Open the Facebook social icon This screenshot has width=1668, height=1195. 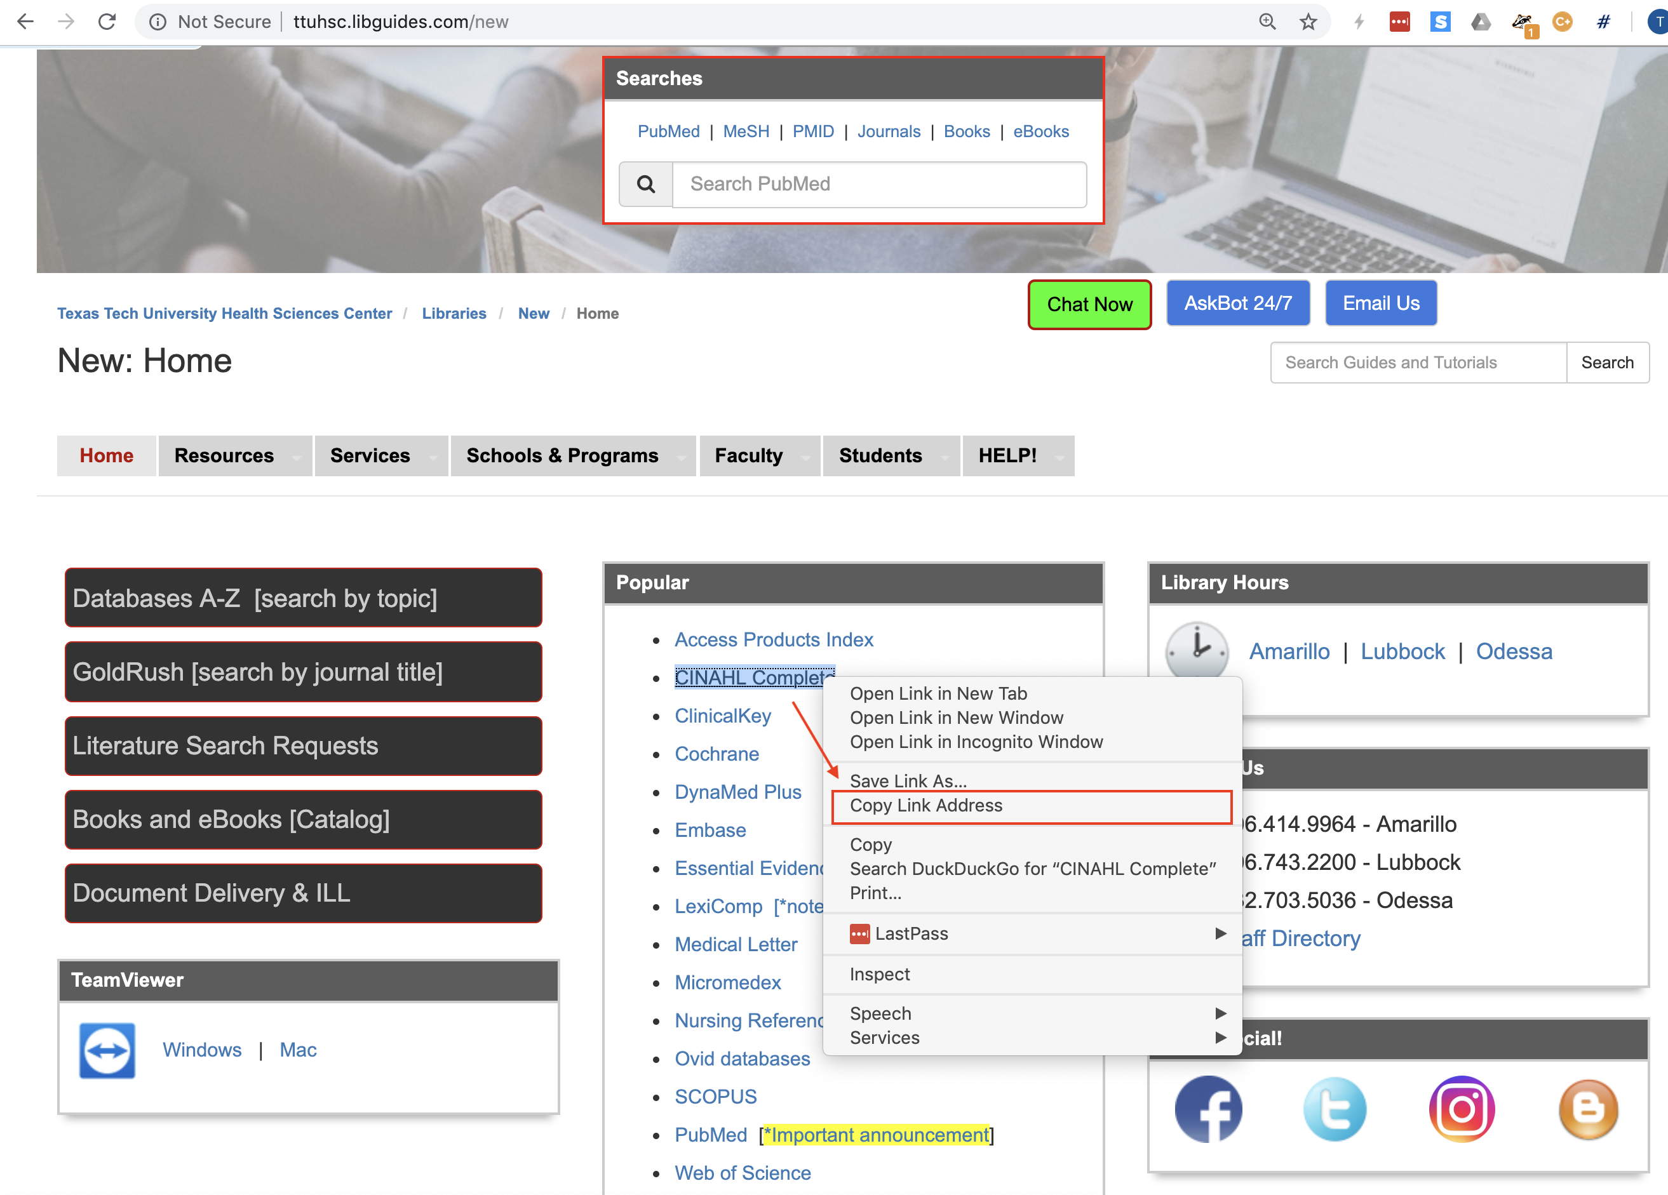click(1208, 1109)
